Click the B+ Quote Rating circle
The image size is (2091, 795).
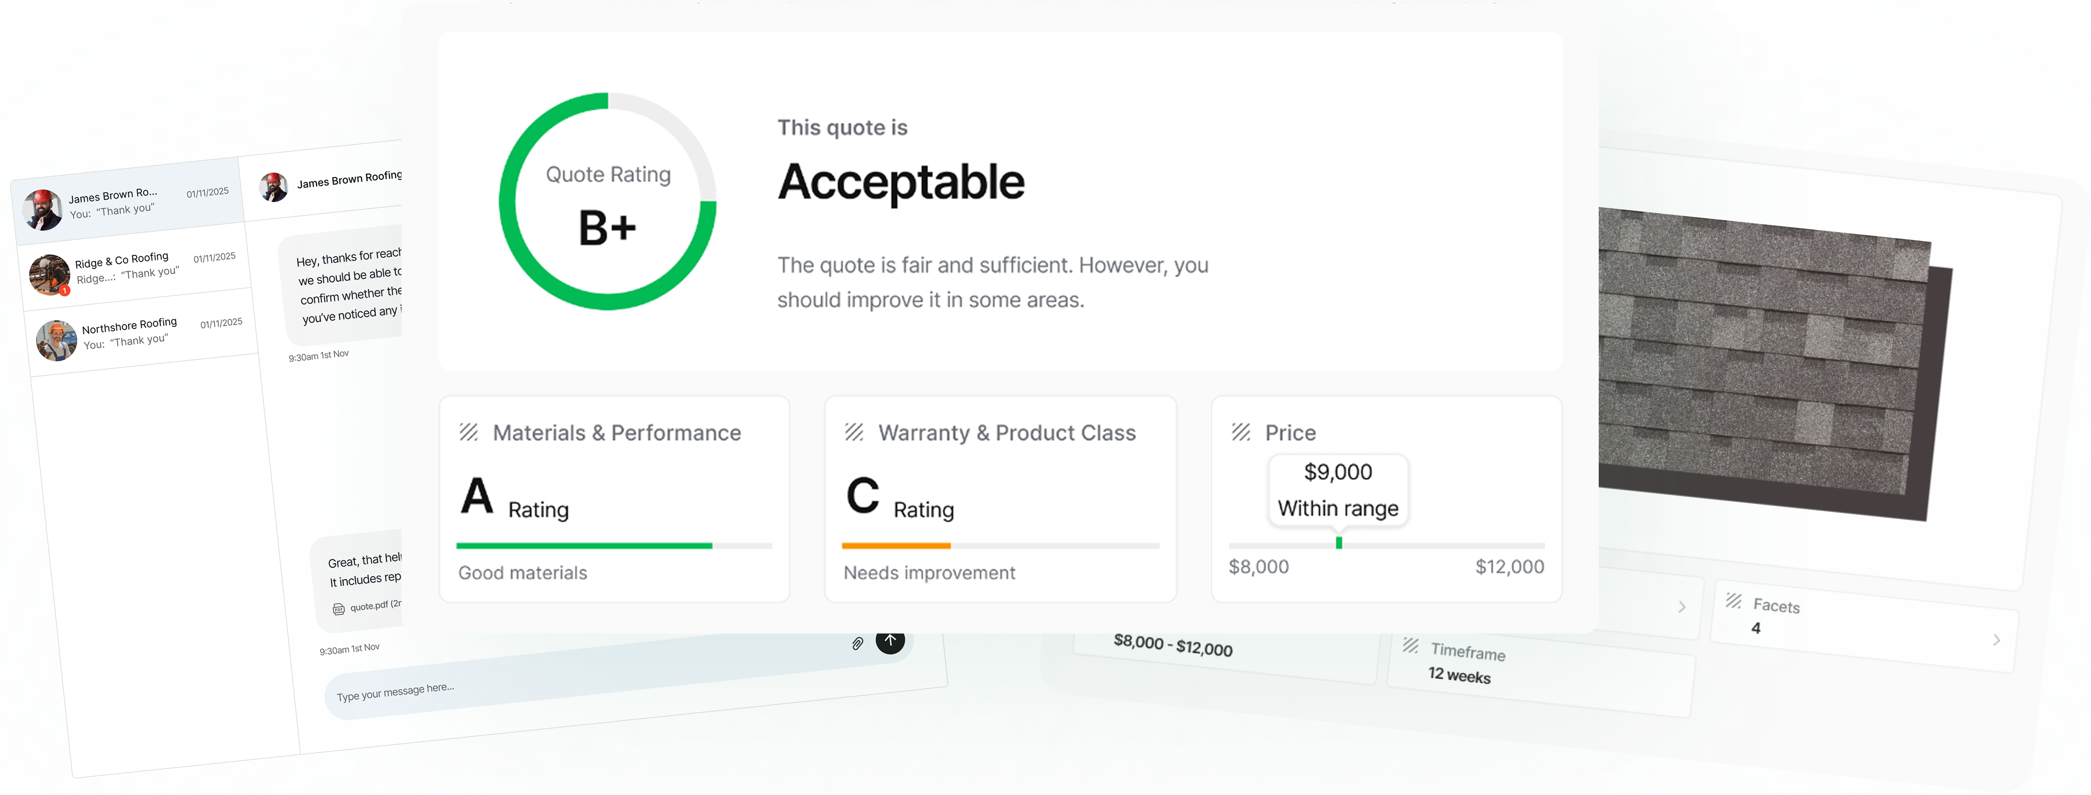pos(607,201)
